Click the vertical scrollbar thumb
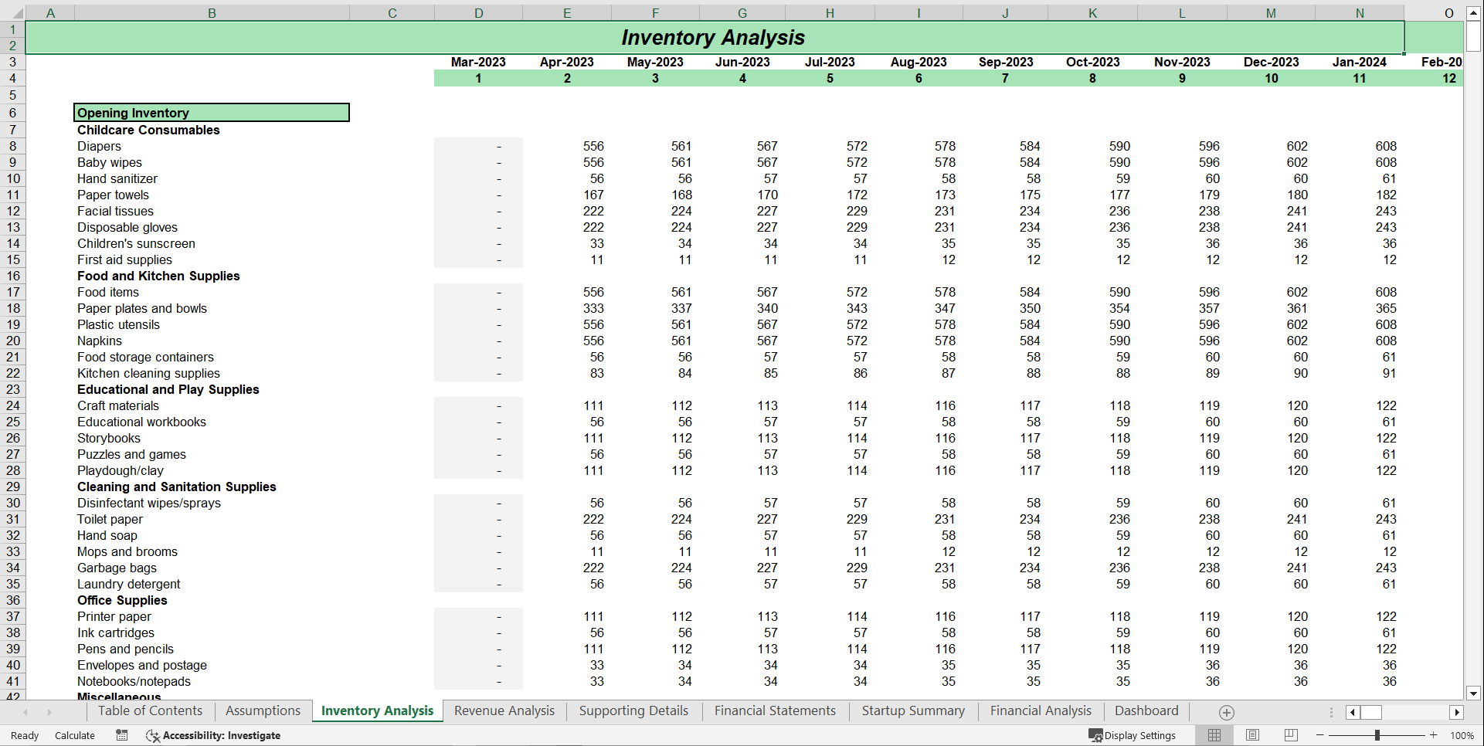Screen dimensions: 1484x746 [1473, 36]
